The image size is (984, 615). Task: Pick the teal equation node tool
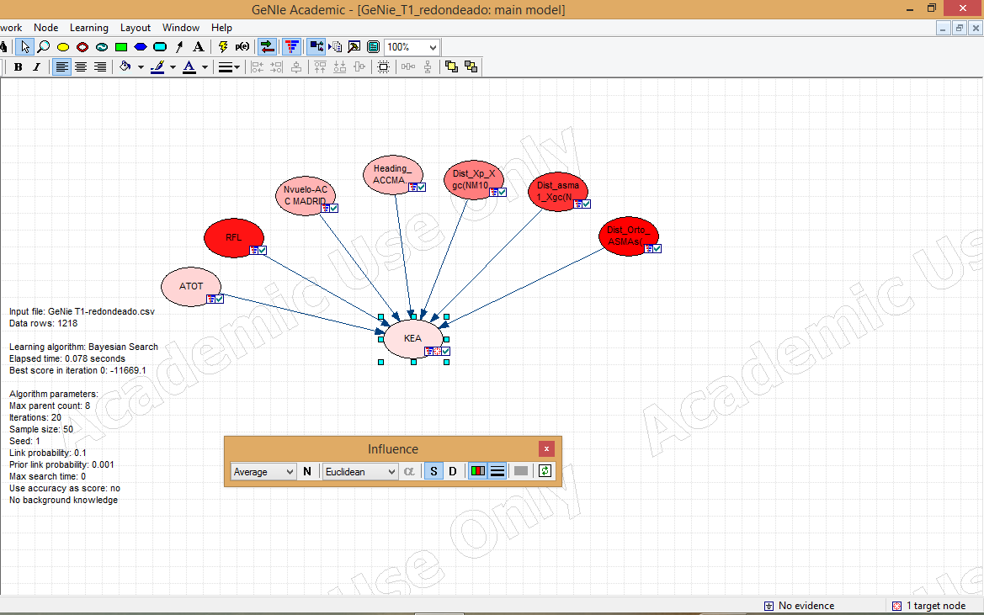pos(102,47)
